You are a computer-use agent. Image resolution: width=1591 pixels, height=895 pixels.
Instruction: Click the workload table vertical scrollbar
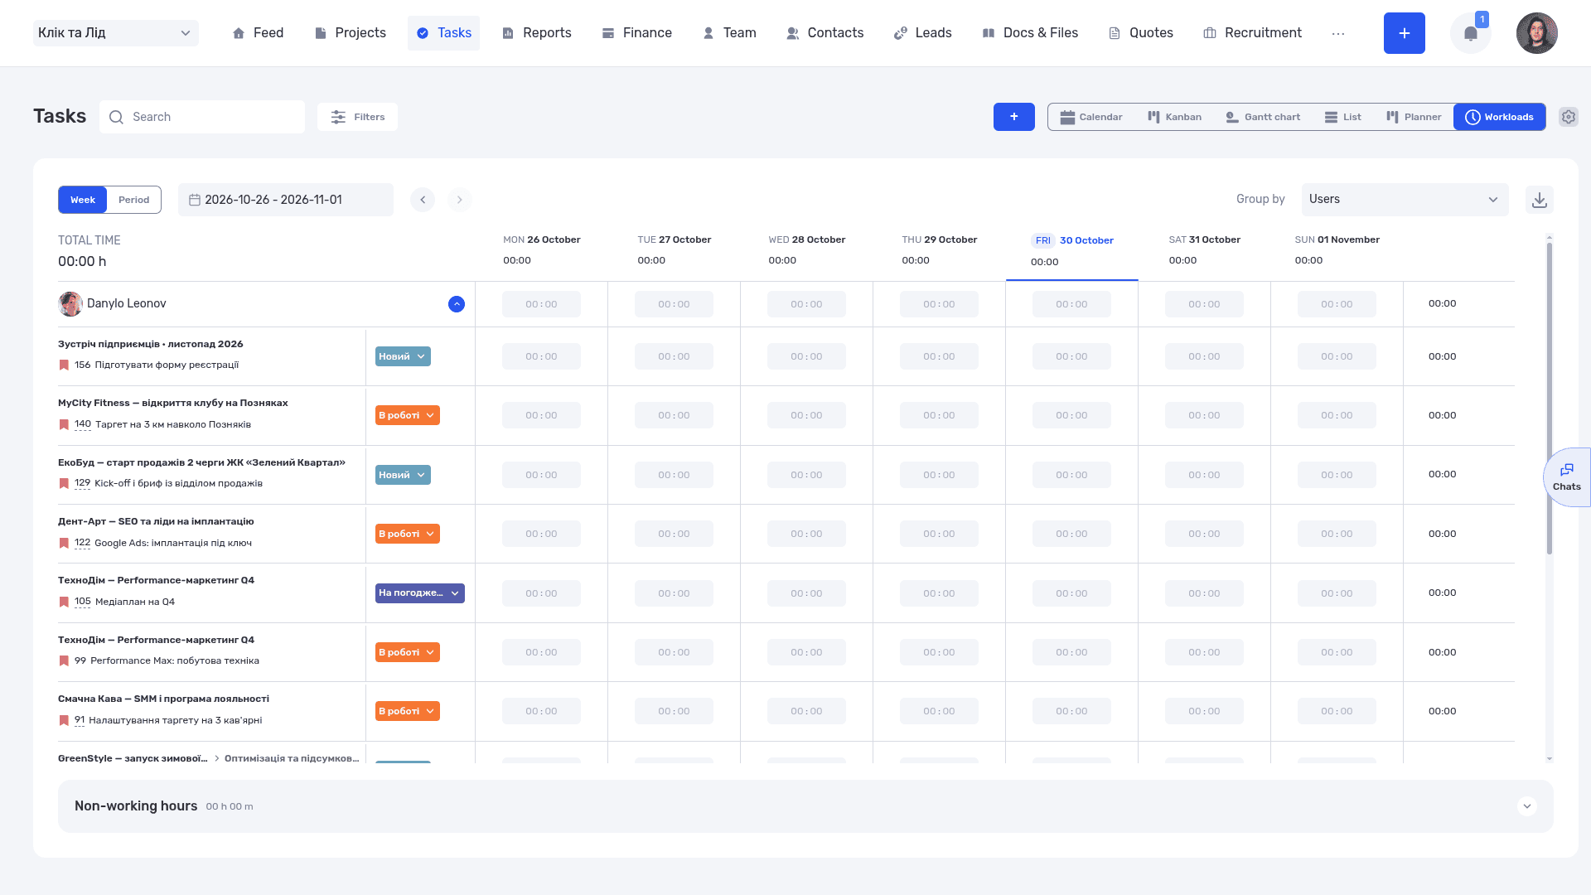[1549, 398]
